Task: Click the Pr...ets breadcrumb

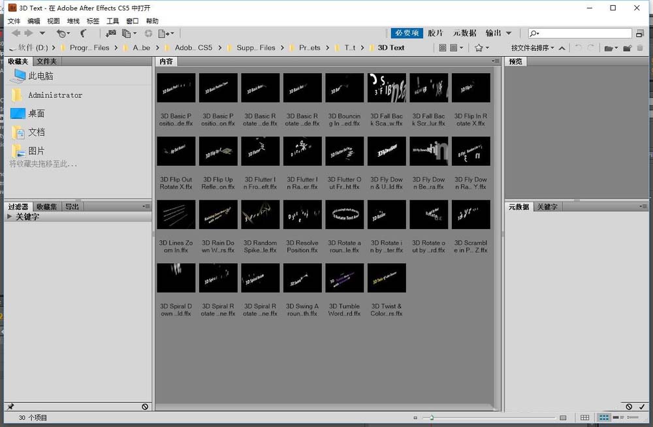Action: point(310,48)
